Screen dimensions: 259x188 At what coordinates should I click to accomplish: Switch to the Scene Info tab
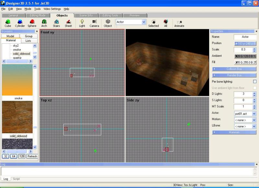pyautogui.click(x=86, y=15)
